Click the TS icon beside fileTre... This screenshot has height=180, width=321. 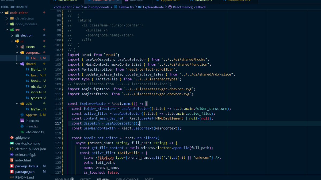pos(27,109)
